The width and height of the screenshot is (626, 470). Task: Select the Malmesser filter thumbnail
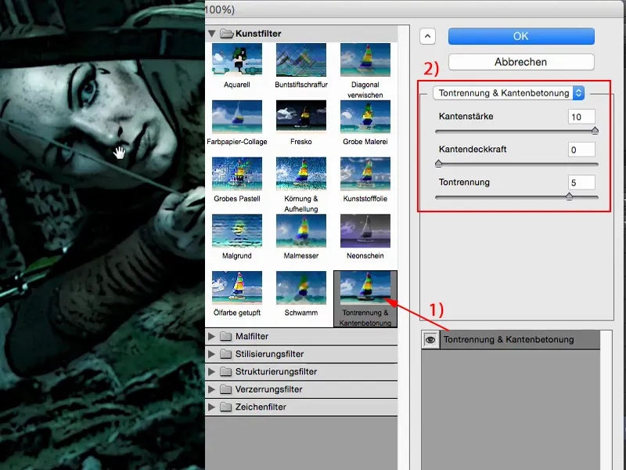pos(301,230)
